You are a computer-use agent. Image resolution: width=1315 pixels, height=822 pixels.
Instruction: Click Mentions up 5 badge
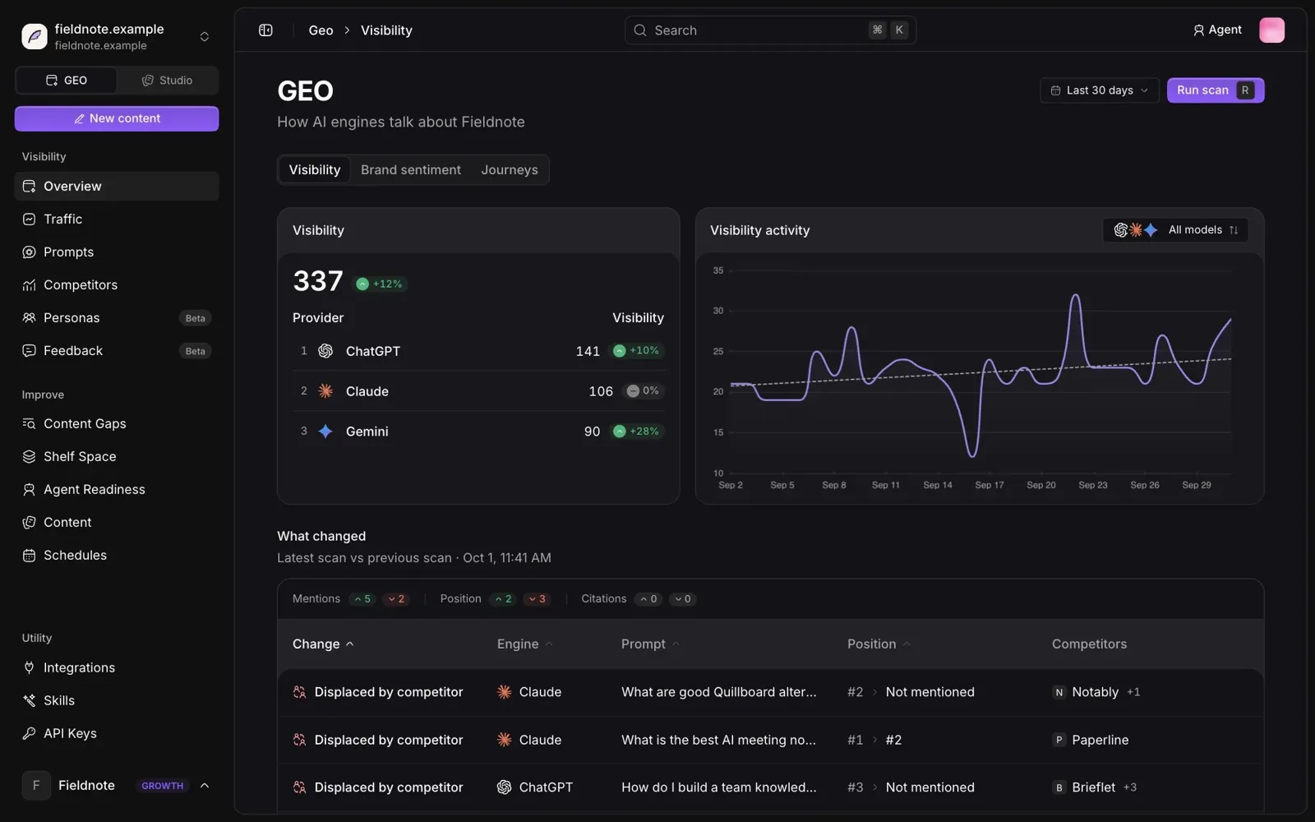tap(362, 599)
